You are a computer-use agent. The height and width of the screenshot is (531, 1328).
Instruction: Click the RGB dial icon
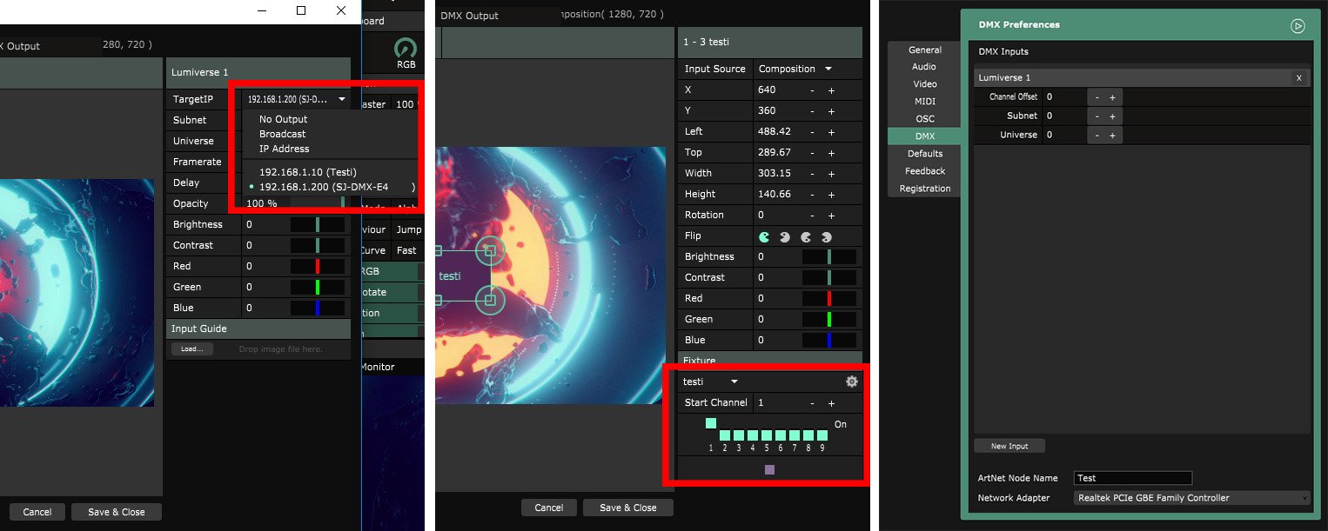point(406,50)
